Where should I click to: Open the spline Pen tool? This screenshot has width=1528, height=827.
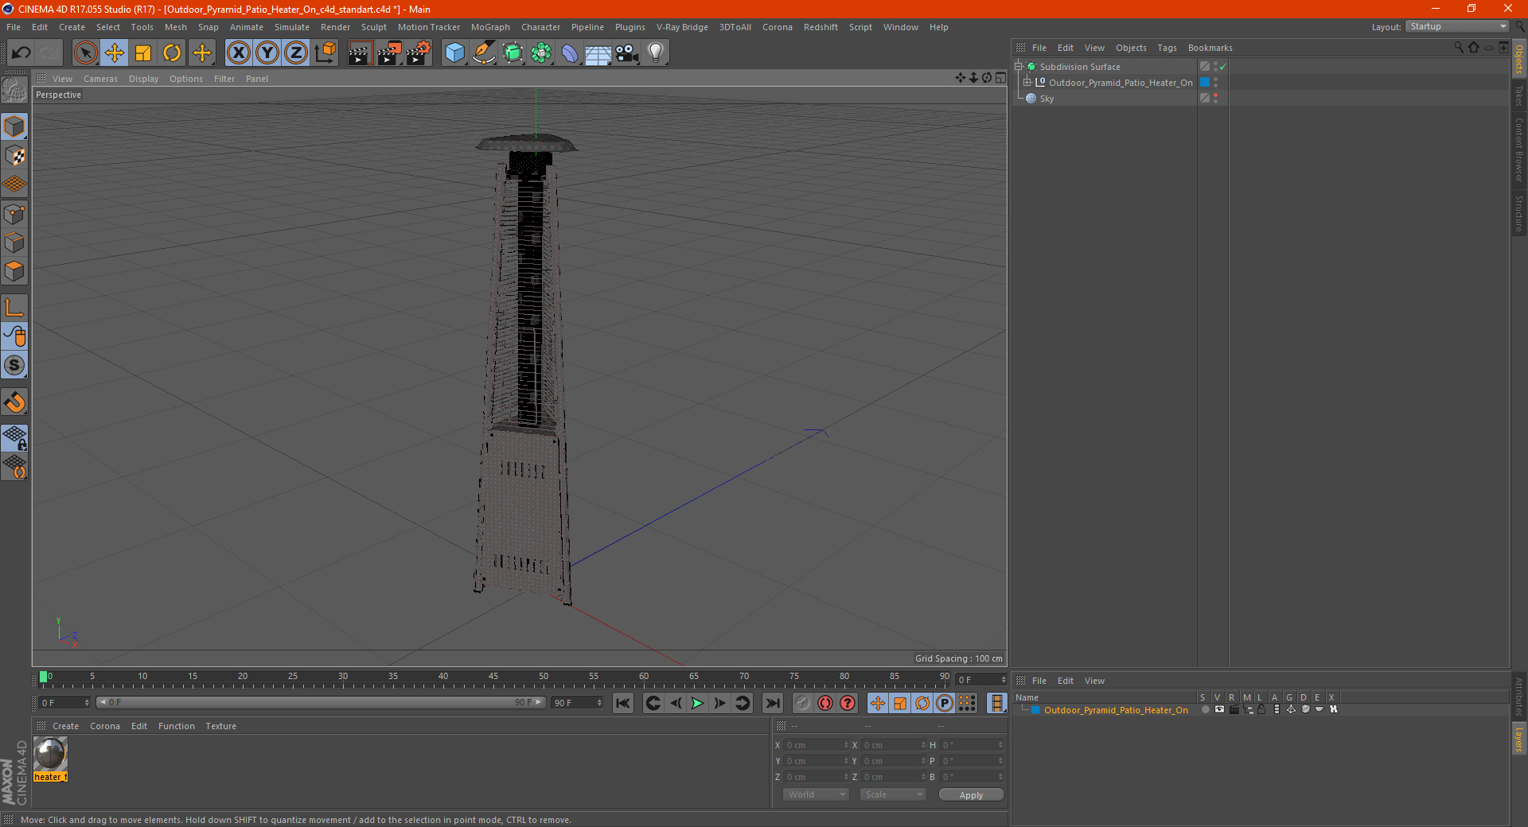tap(484, 53)
